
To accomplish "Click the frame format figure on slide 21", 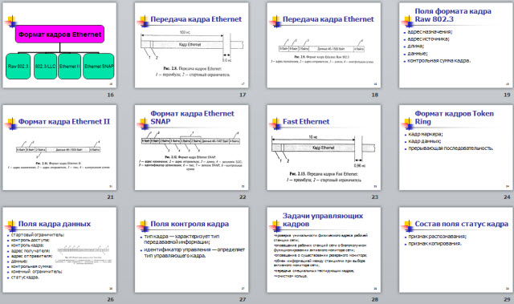I will click(59, 149).
